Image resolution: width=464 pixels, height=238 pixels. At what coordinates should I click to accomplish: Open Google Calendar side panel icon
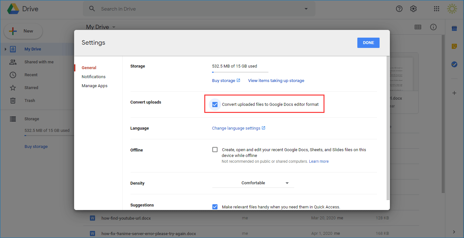click(x=454, y=29)
